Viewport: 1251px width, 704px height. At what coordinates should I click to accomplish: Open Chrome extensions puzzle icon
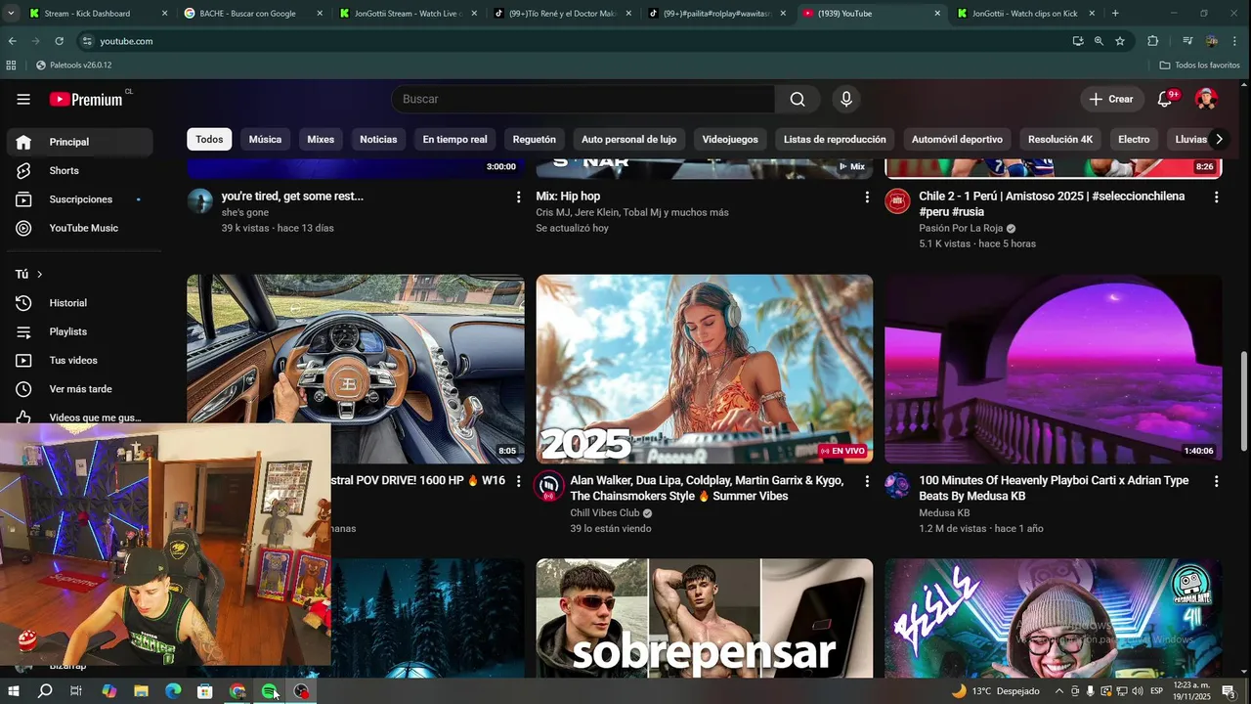(1152, 41)
